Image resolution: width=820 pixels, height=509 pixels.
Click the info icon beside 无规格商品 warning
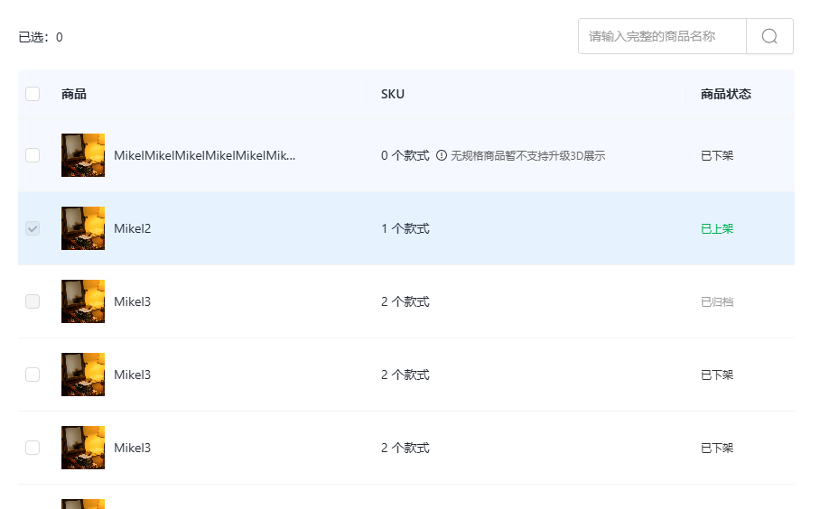(x=442, y=155)
